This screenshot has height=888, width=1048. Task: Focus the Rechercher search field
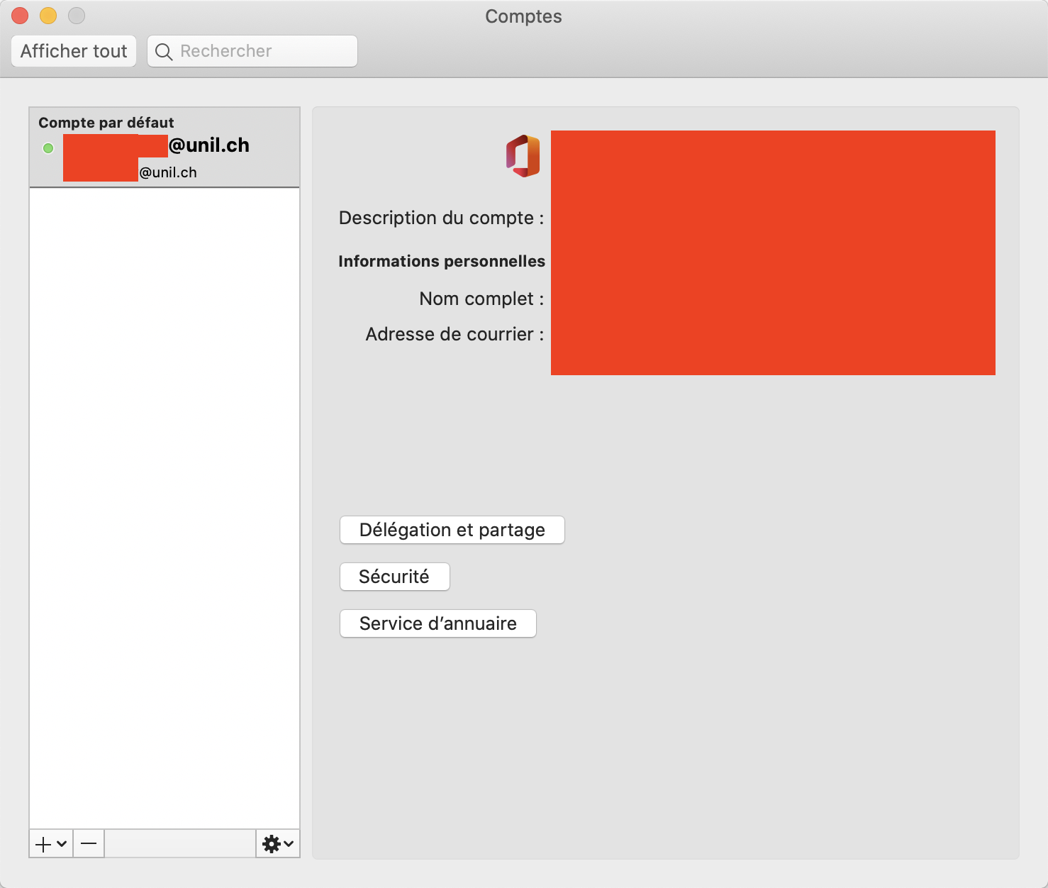tap(262, 52)
